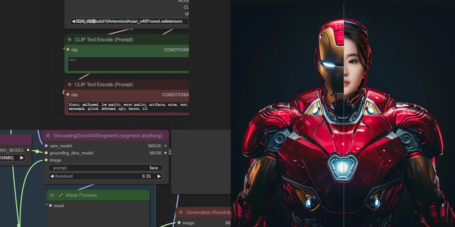Click the Iron Man comparison image
The width and height of the screenshot is (455, 227).
point(343,115)
